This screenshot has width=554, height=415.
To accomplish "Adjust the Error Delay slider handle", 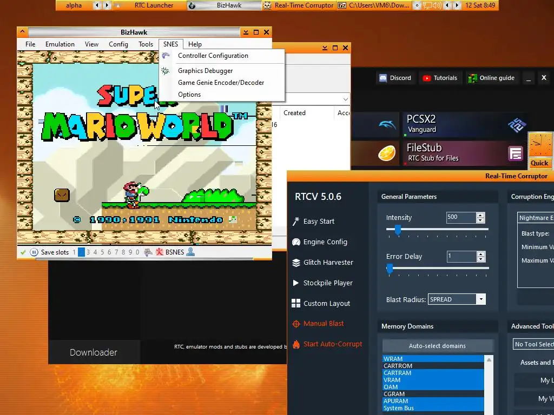I will point(390,269).
